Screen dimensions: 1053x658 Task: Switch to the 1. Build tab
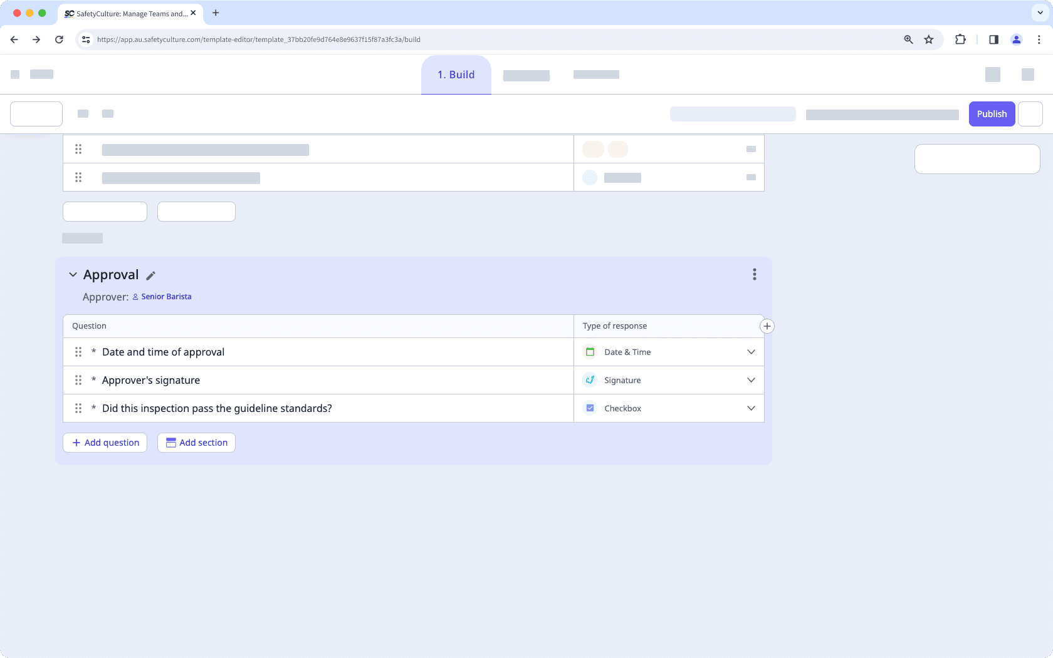pyautogui.click(x=456, y=75)
